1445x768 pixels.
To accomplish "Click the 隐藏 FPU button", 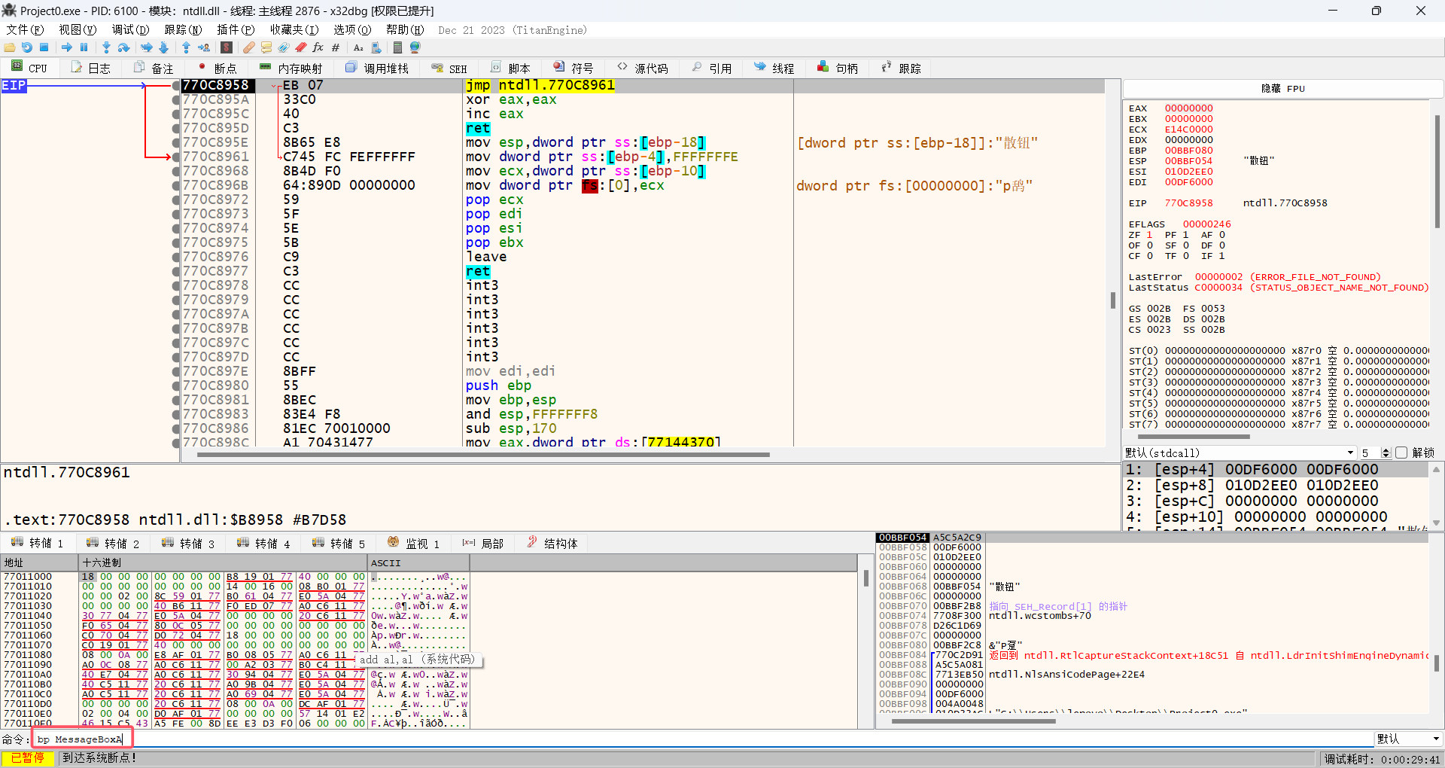I will 1282,88.
